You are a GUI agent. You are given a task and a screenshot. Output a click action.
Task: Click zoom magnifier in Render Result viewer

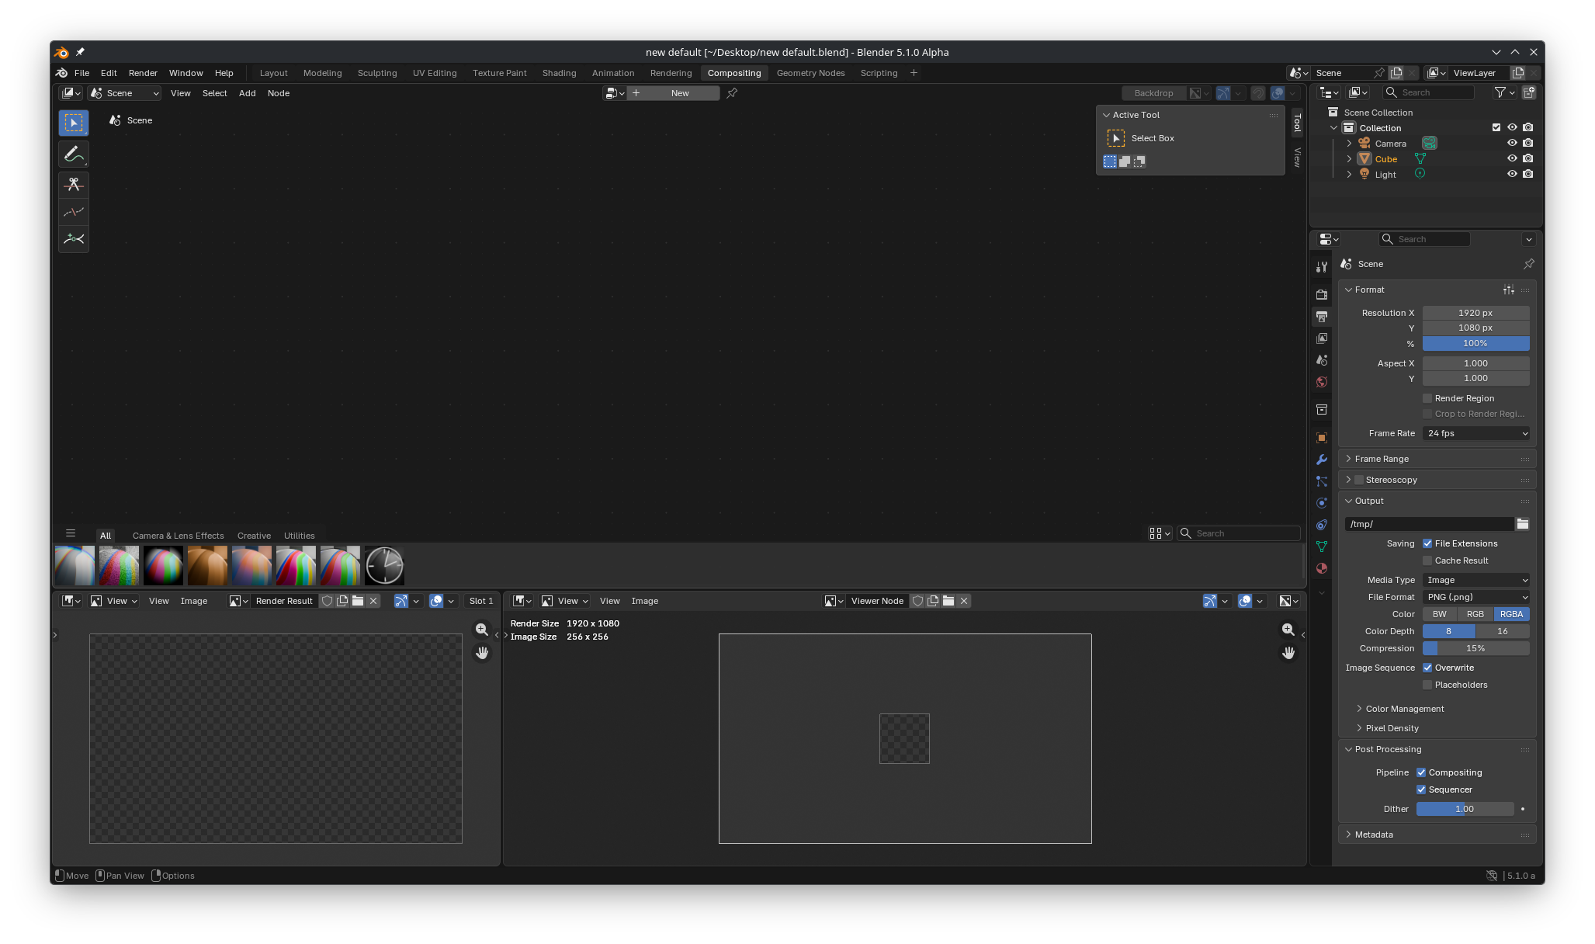pos(482,630)
